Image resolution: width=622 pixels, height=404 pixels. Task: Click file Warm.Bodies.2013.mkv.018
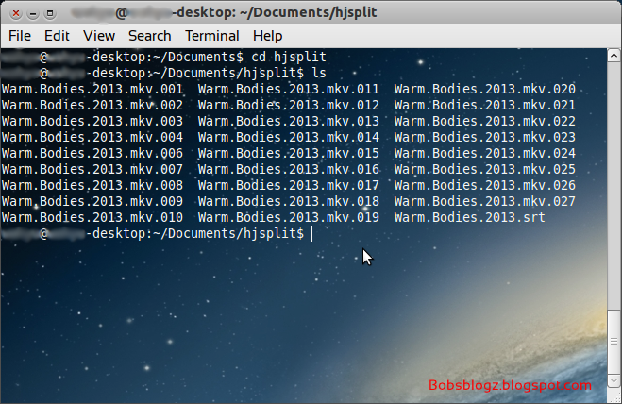(x=289, y=202)
